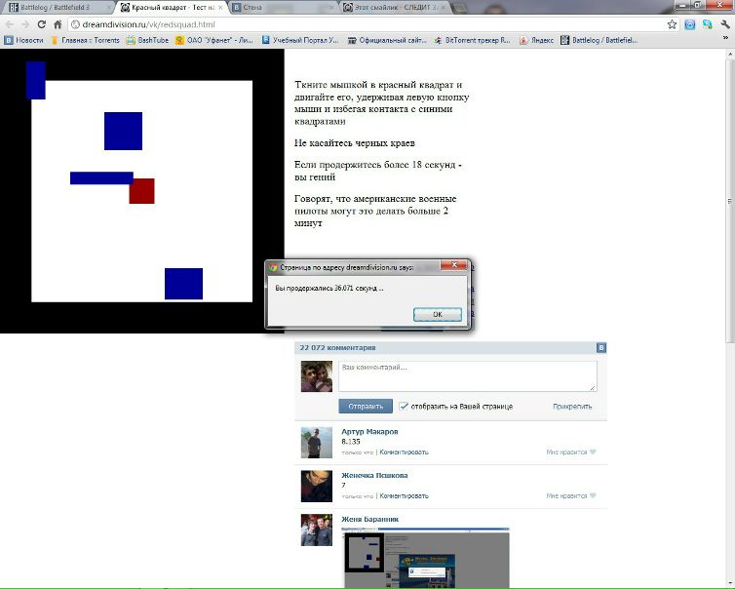Viewport: 735px width, 589px height.
Task: Click 'Комментировать' under Артур Макаров's comment
Action: point(404,452)
